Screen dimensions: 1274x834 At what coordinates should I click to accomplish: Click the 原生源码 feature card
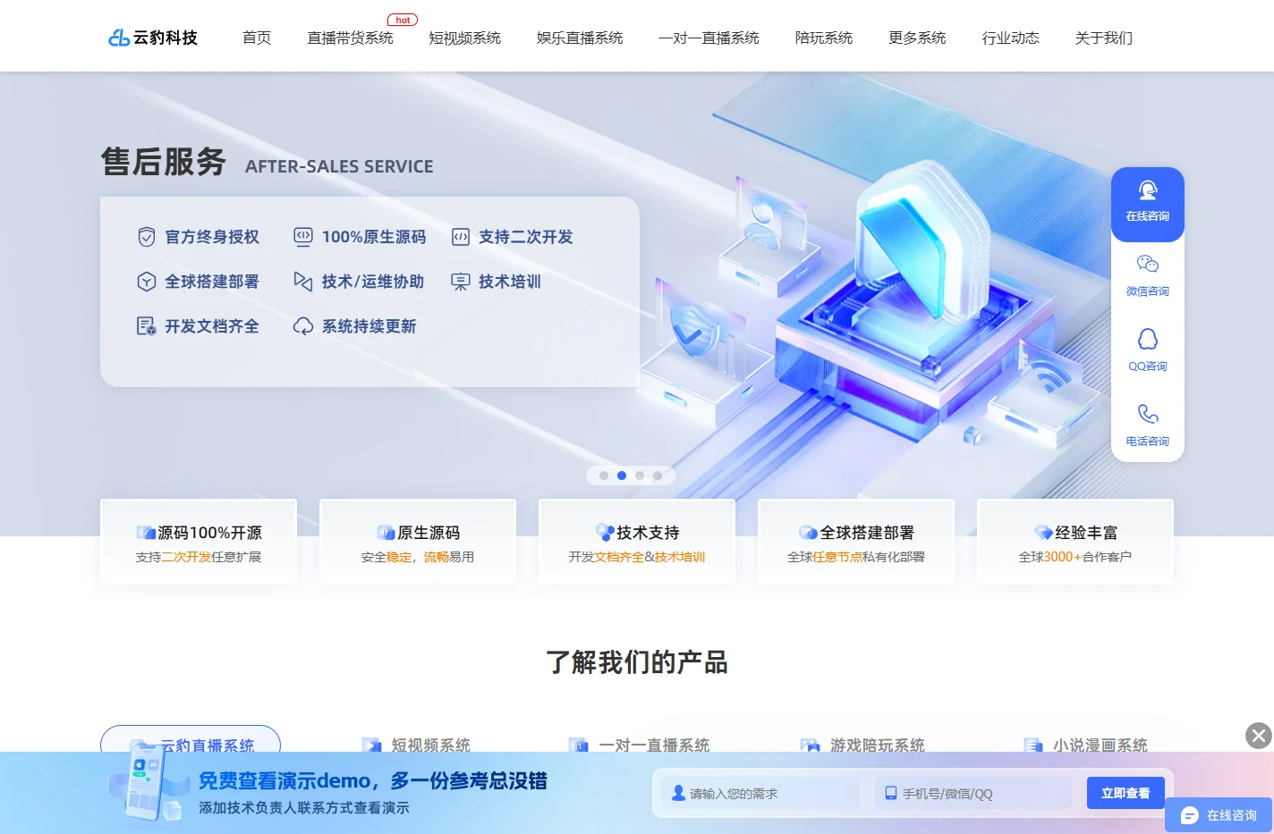click(418, 542)
